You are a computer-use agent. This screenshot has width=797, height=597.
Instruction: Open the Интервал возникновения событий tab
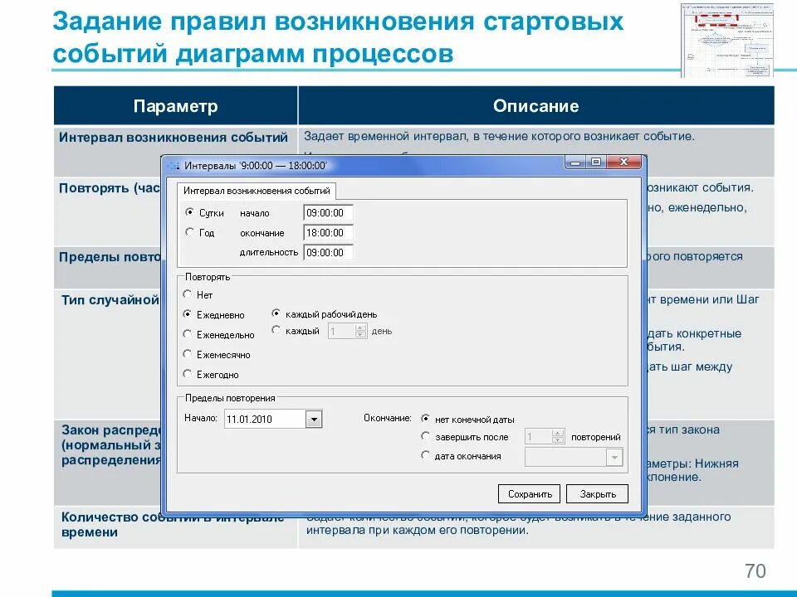pos(257,191)
